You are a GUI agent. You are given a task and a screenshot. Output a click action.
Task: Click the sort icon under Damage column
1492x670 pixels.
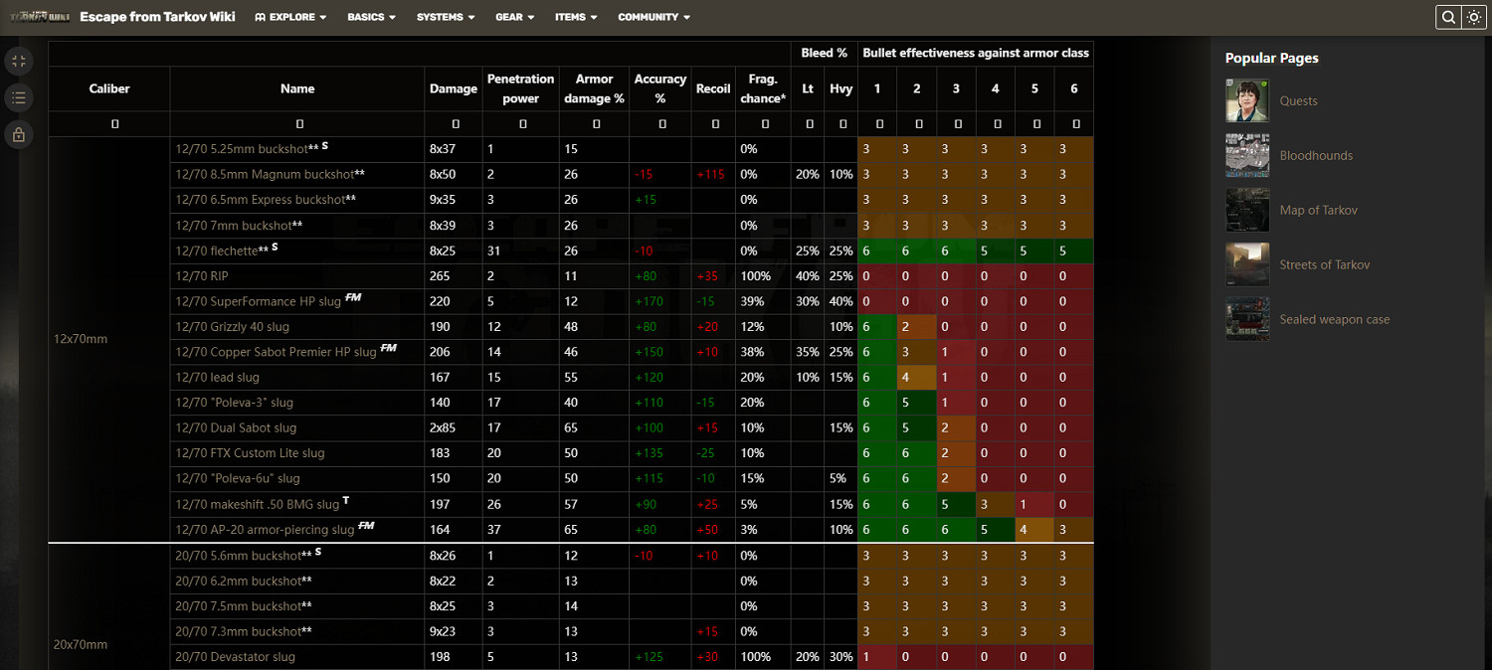pyautogui.click(x=455, y=124)
